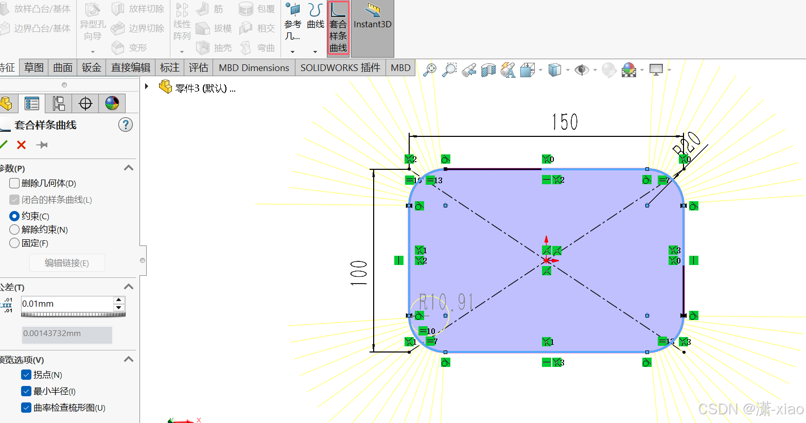
Task: Open the DimXpertManager crosshair tab
Action: pos(85,103)
